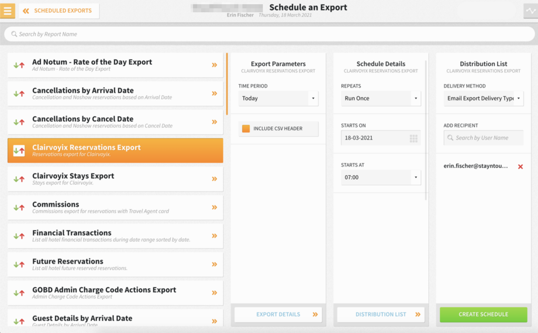This screenshot has height=333, width=538.
Task: Click the Export Parameters panel heading
Action: click(x=278, y=64)
